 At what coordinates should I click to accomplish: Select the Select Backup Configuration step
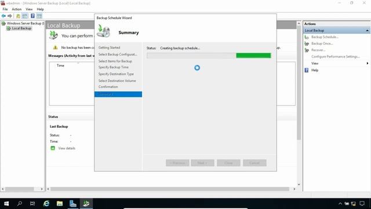pos(118,54)
